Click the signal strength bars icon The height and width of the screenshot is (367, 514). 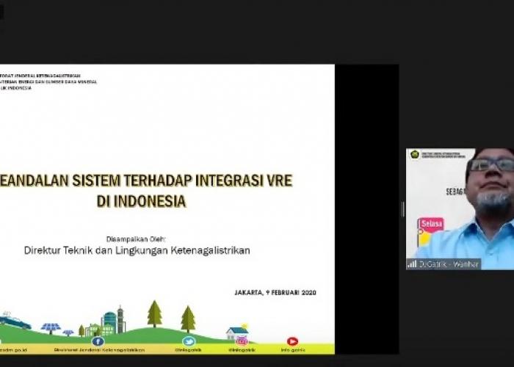(412, 264)
